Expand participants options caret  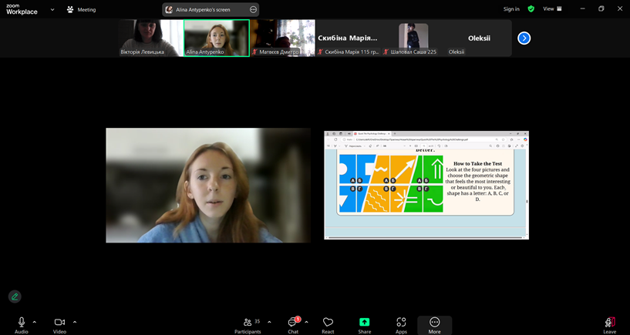coord(269,322)
